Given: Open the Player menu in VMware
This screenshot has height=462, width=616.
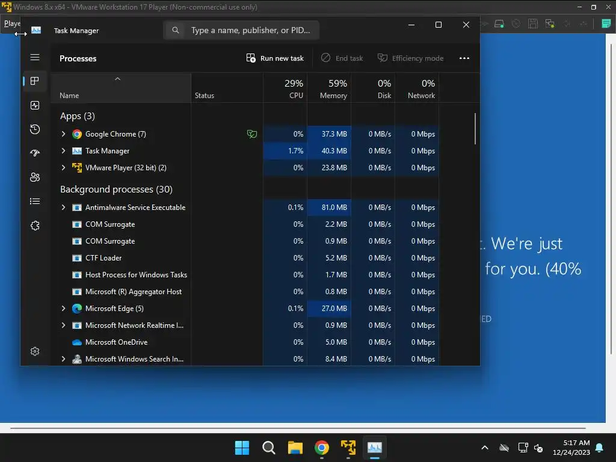Looking at the screenshot, I should tap(12, 23).
